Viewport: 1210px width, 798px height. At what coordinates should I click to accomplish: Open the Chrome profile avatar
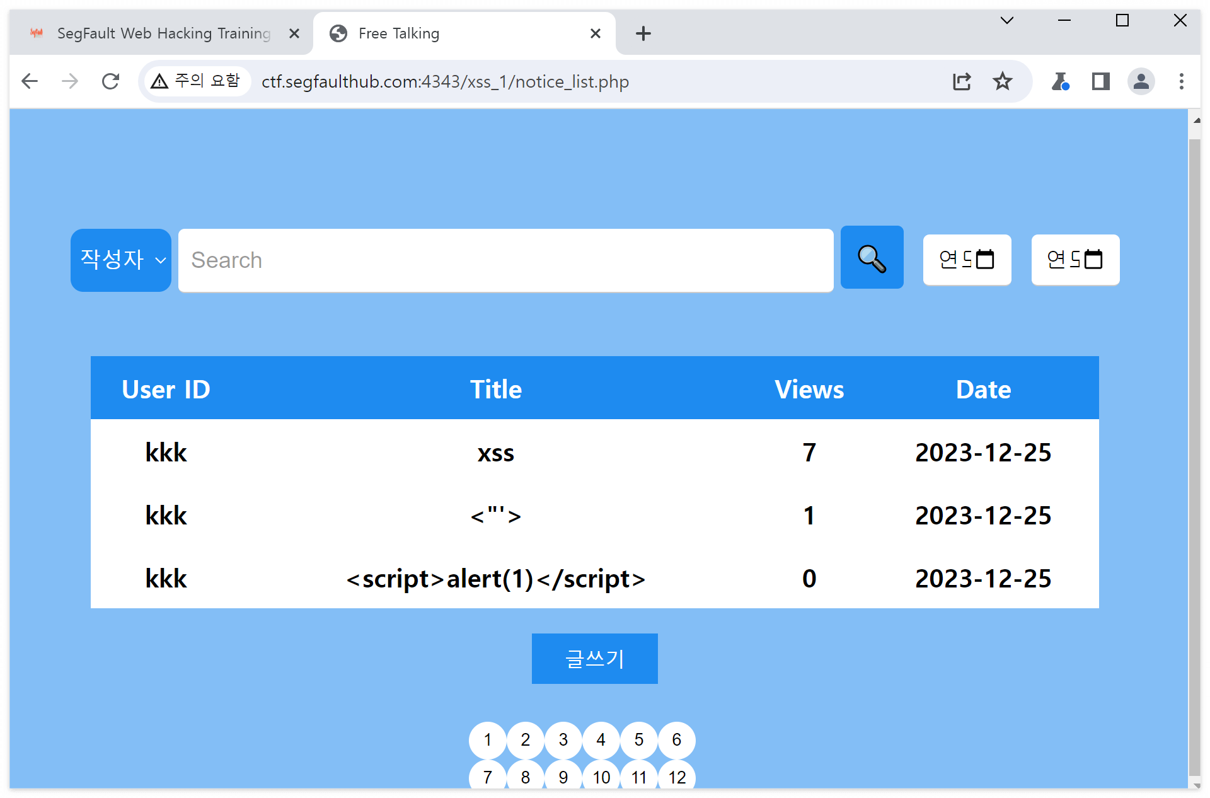(1141, 81)
